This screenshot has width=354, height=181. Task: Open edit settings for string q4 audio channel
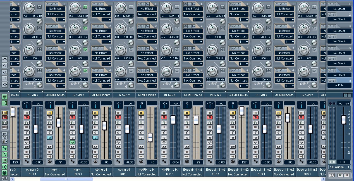118,132
